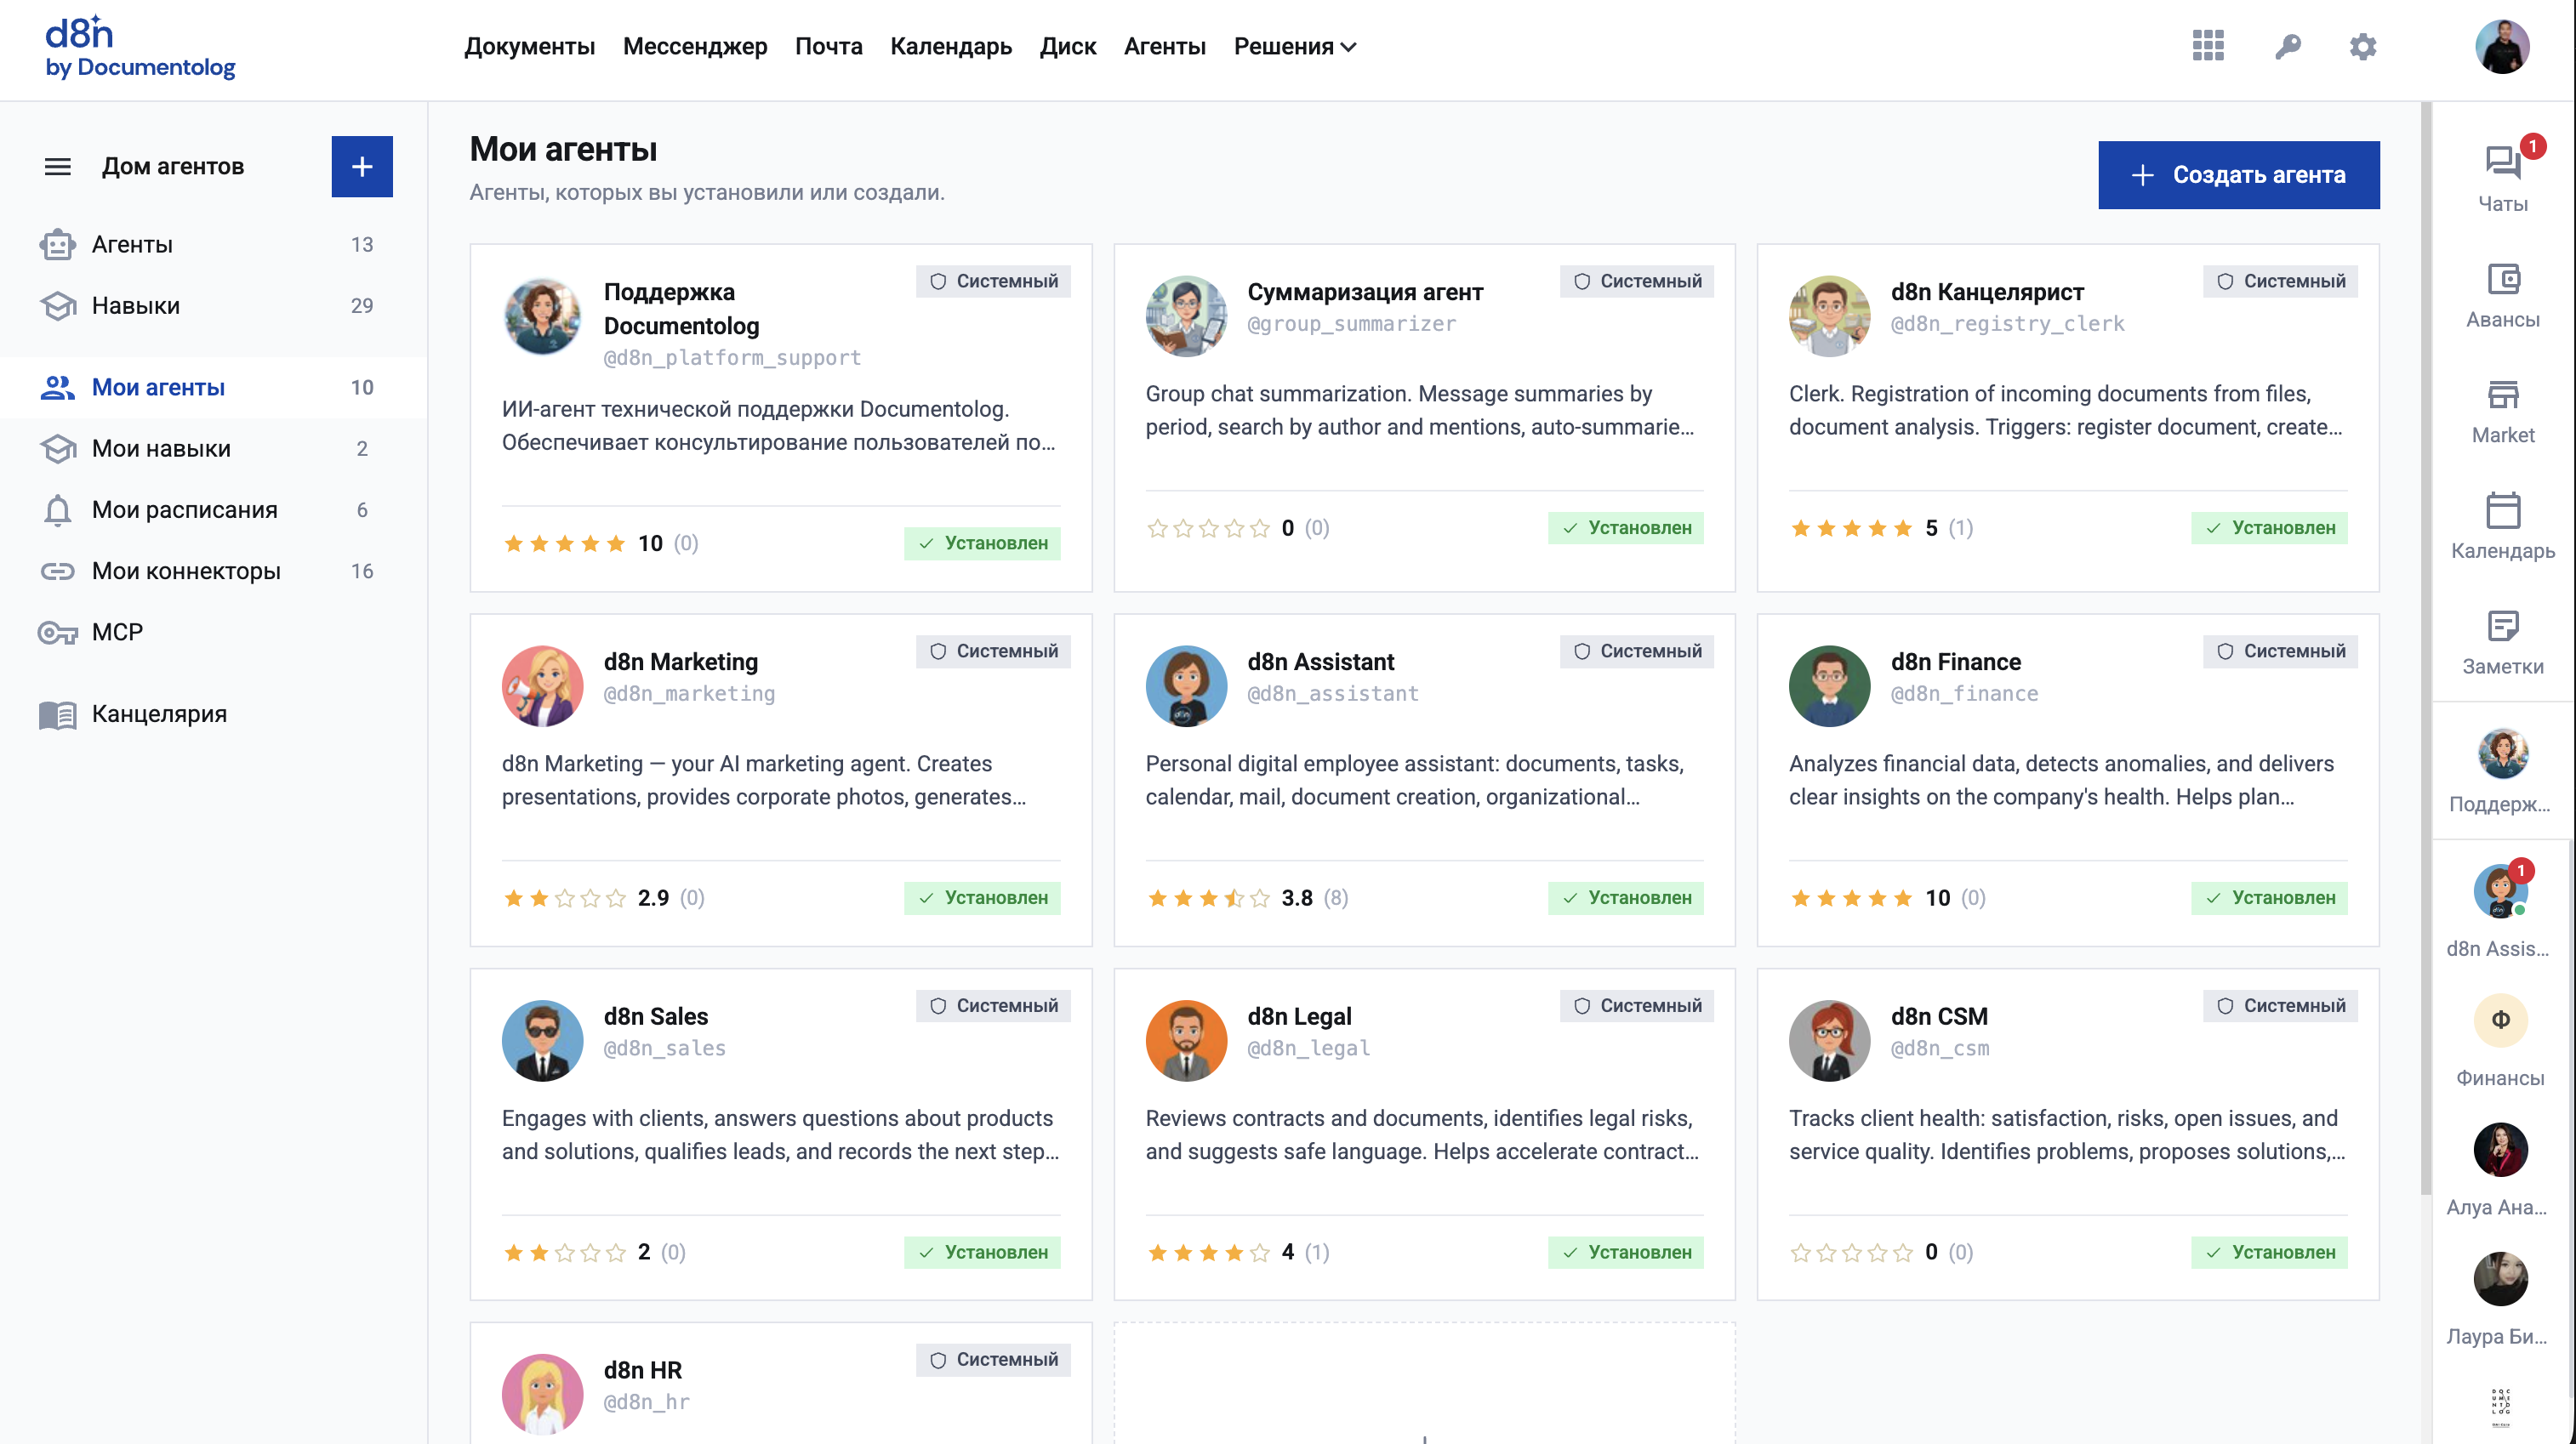Image resolution: width=2576 pixels, height=1444 pixels.
Task: Open settings gear in top bar
Action: tap(2362, 46)
